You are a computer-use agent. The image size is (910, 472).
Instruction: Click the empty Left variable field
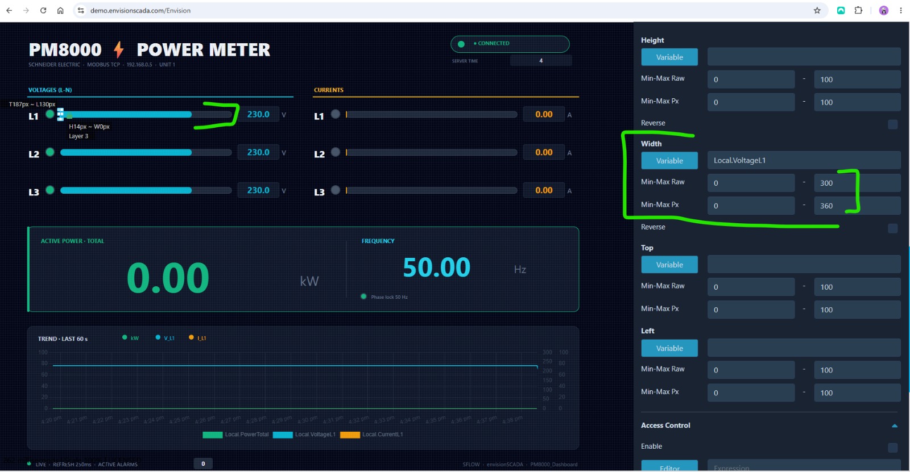click(x=804, y=348)
